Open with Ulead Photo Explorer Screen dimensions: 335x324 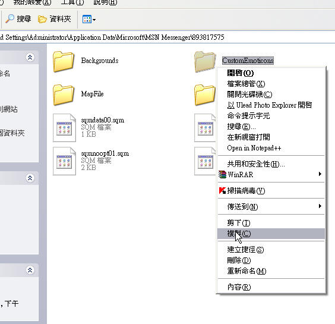coord(271,105)
